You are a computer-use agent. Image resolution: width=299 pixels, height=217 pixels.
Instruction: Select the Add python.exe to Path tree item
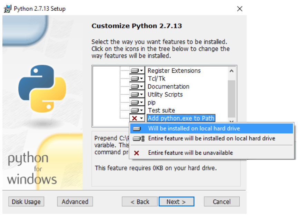(x=181, y=118)
